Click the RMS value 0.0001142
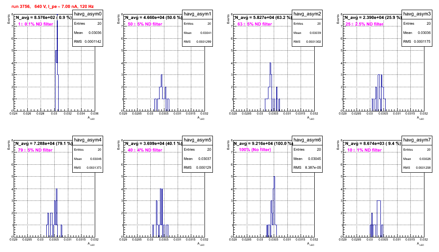This screenshot has width=439, height=252. pyautogui.click(x=93, y=41)
